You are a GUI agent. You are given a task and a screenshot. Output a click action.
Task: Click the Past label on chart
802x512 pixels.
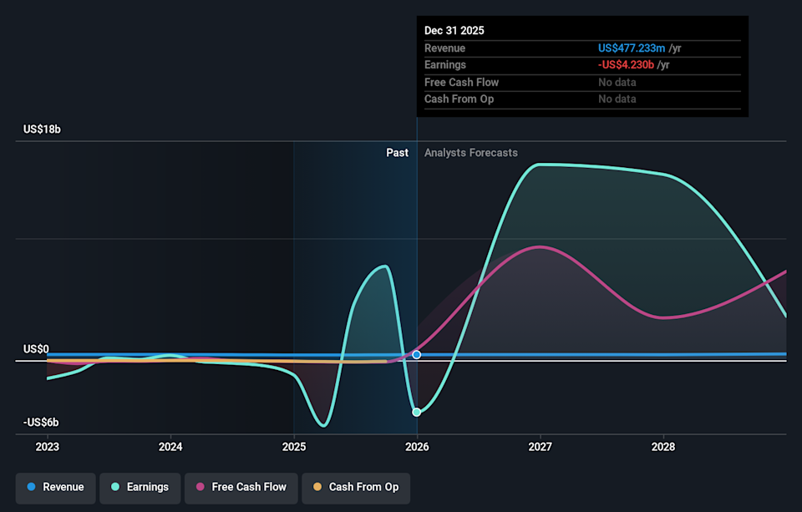tap(397, 153)
